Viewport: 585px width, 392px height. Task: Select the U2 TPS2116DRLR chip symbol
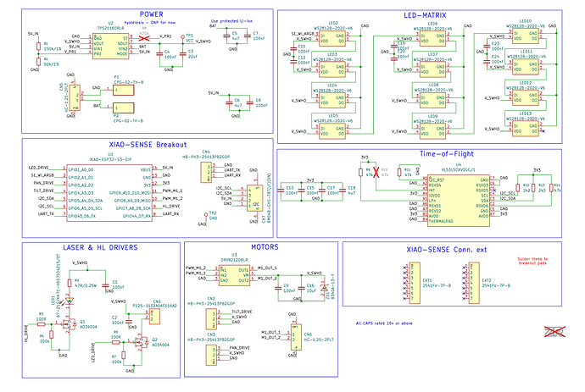pyautogui.click(x=111, y=46)
